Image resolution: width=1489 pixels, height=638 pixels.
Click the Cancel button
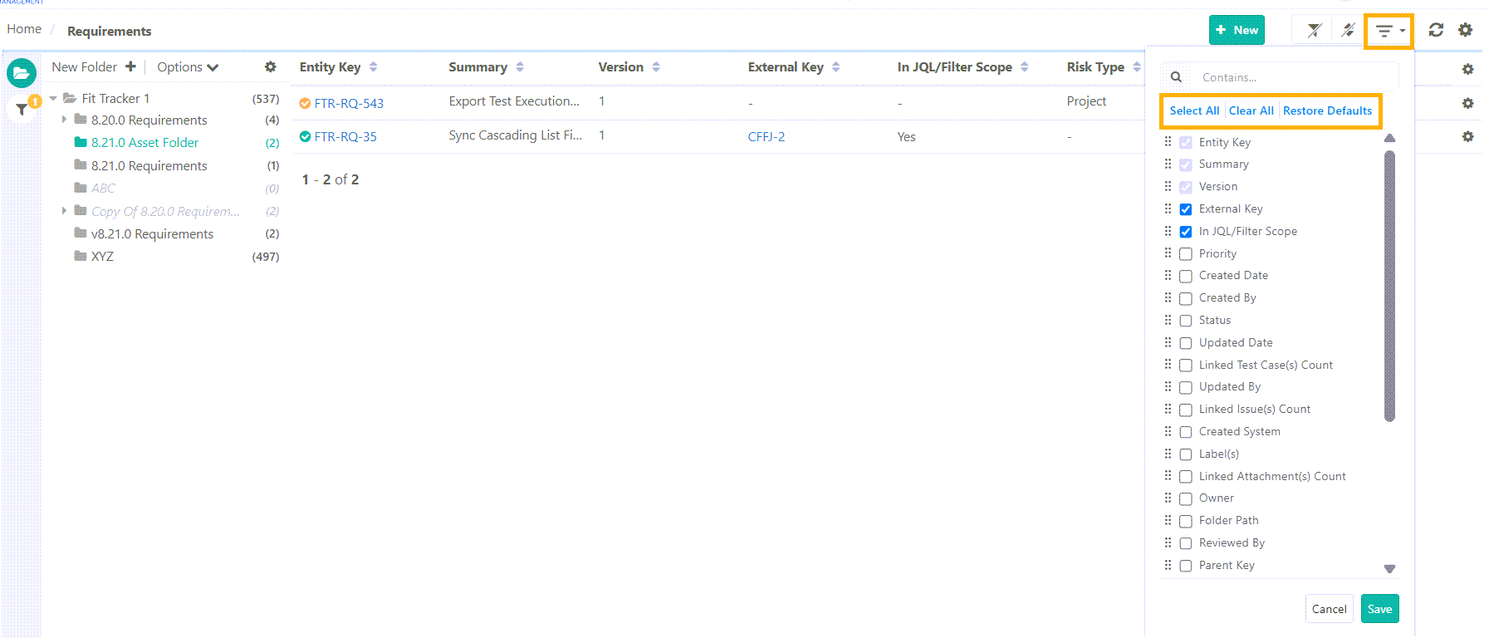[1329, 609]
